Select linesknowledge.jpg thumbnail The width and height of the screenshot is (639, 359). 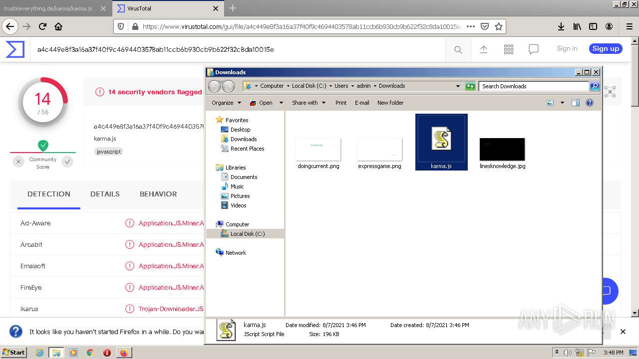[x=502, y=149]
